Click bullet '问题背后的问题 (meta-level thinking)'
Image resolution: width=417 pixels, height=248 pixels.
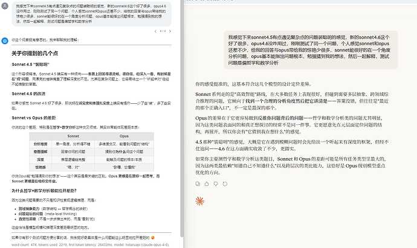pos(48,214)
